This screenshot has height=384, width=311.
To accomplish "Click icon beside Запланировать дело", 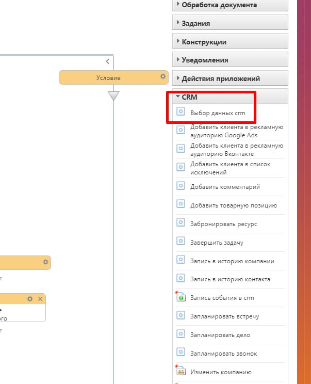I will pyautogui.click(x=181, y=334).
